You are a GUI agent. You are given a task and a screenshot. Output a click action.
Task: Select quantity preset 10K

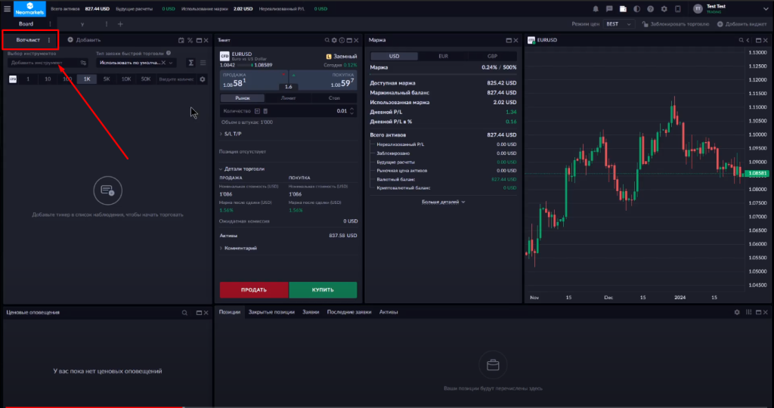click(126, 79)
